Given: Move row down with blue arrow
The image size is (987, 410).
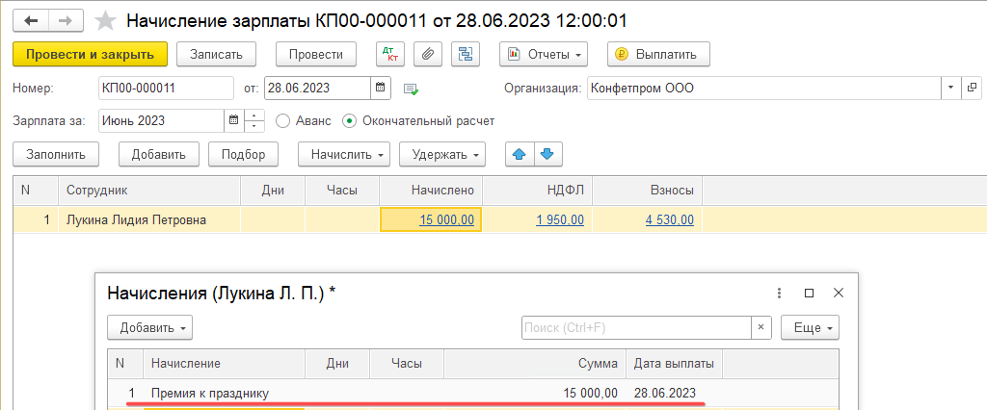Looking at the screenshot, I should (547, 153).
